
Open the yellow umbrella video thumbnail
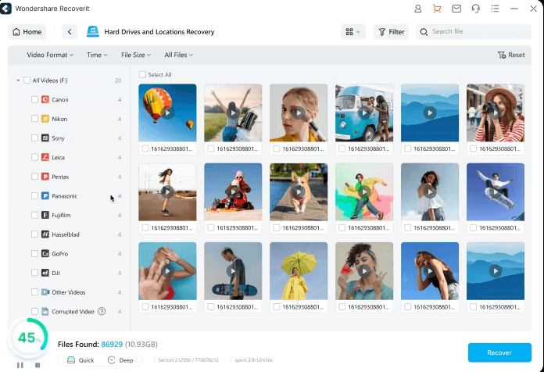click(x=299, y=271)
